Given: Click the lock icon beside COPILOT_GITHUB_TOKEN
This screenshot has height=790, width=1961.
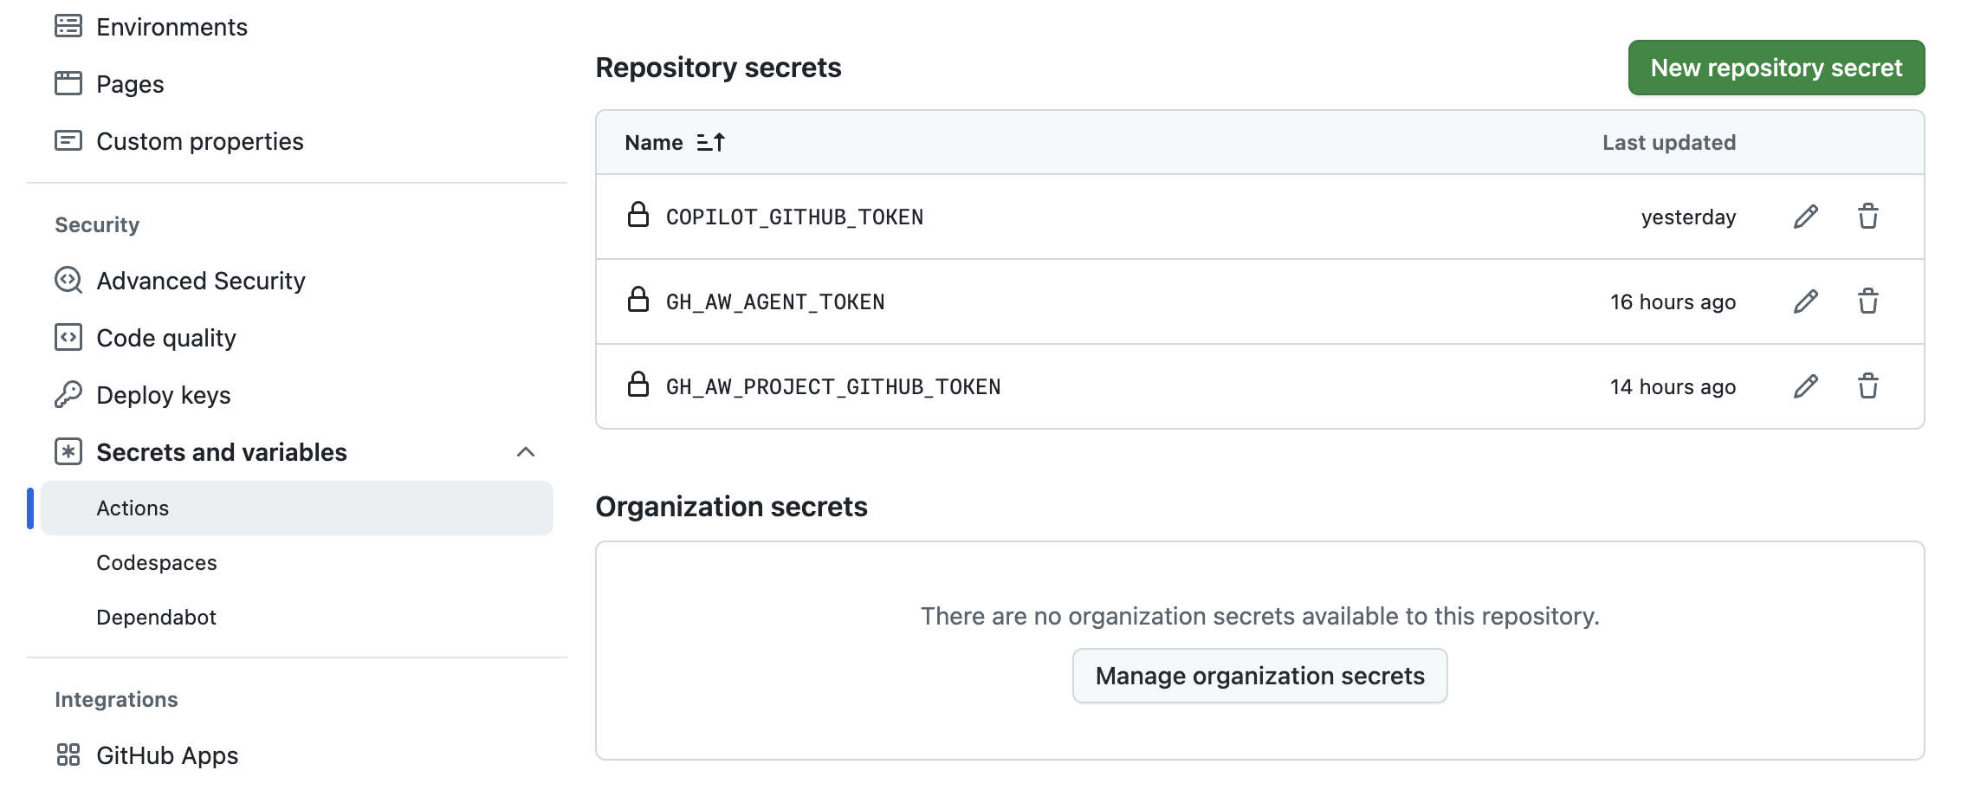Looking at the screenshot, I should click(x=638, y=217).
